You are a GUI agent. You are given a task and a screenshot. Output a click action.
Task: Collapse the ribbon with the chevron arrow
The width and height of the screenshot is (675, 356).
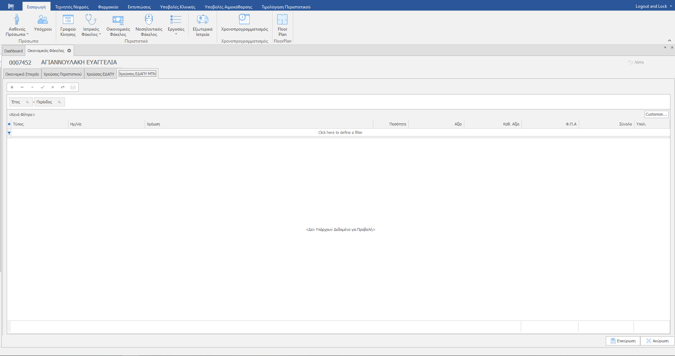(x=669, y=41)
